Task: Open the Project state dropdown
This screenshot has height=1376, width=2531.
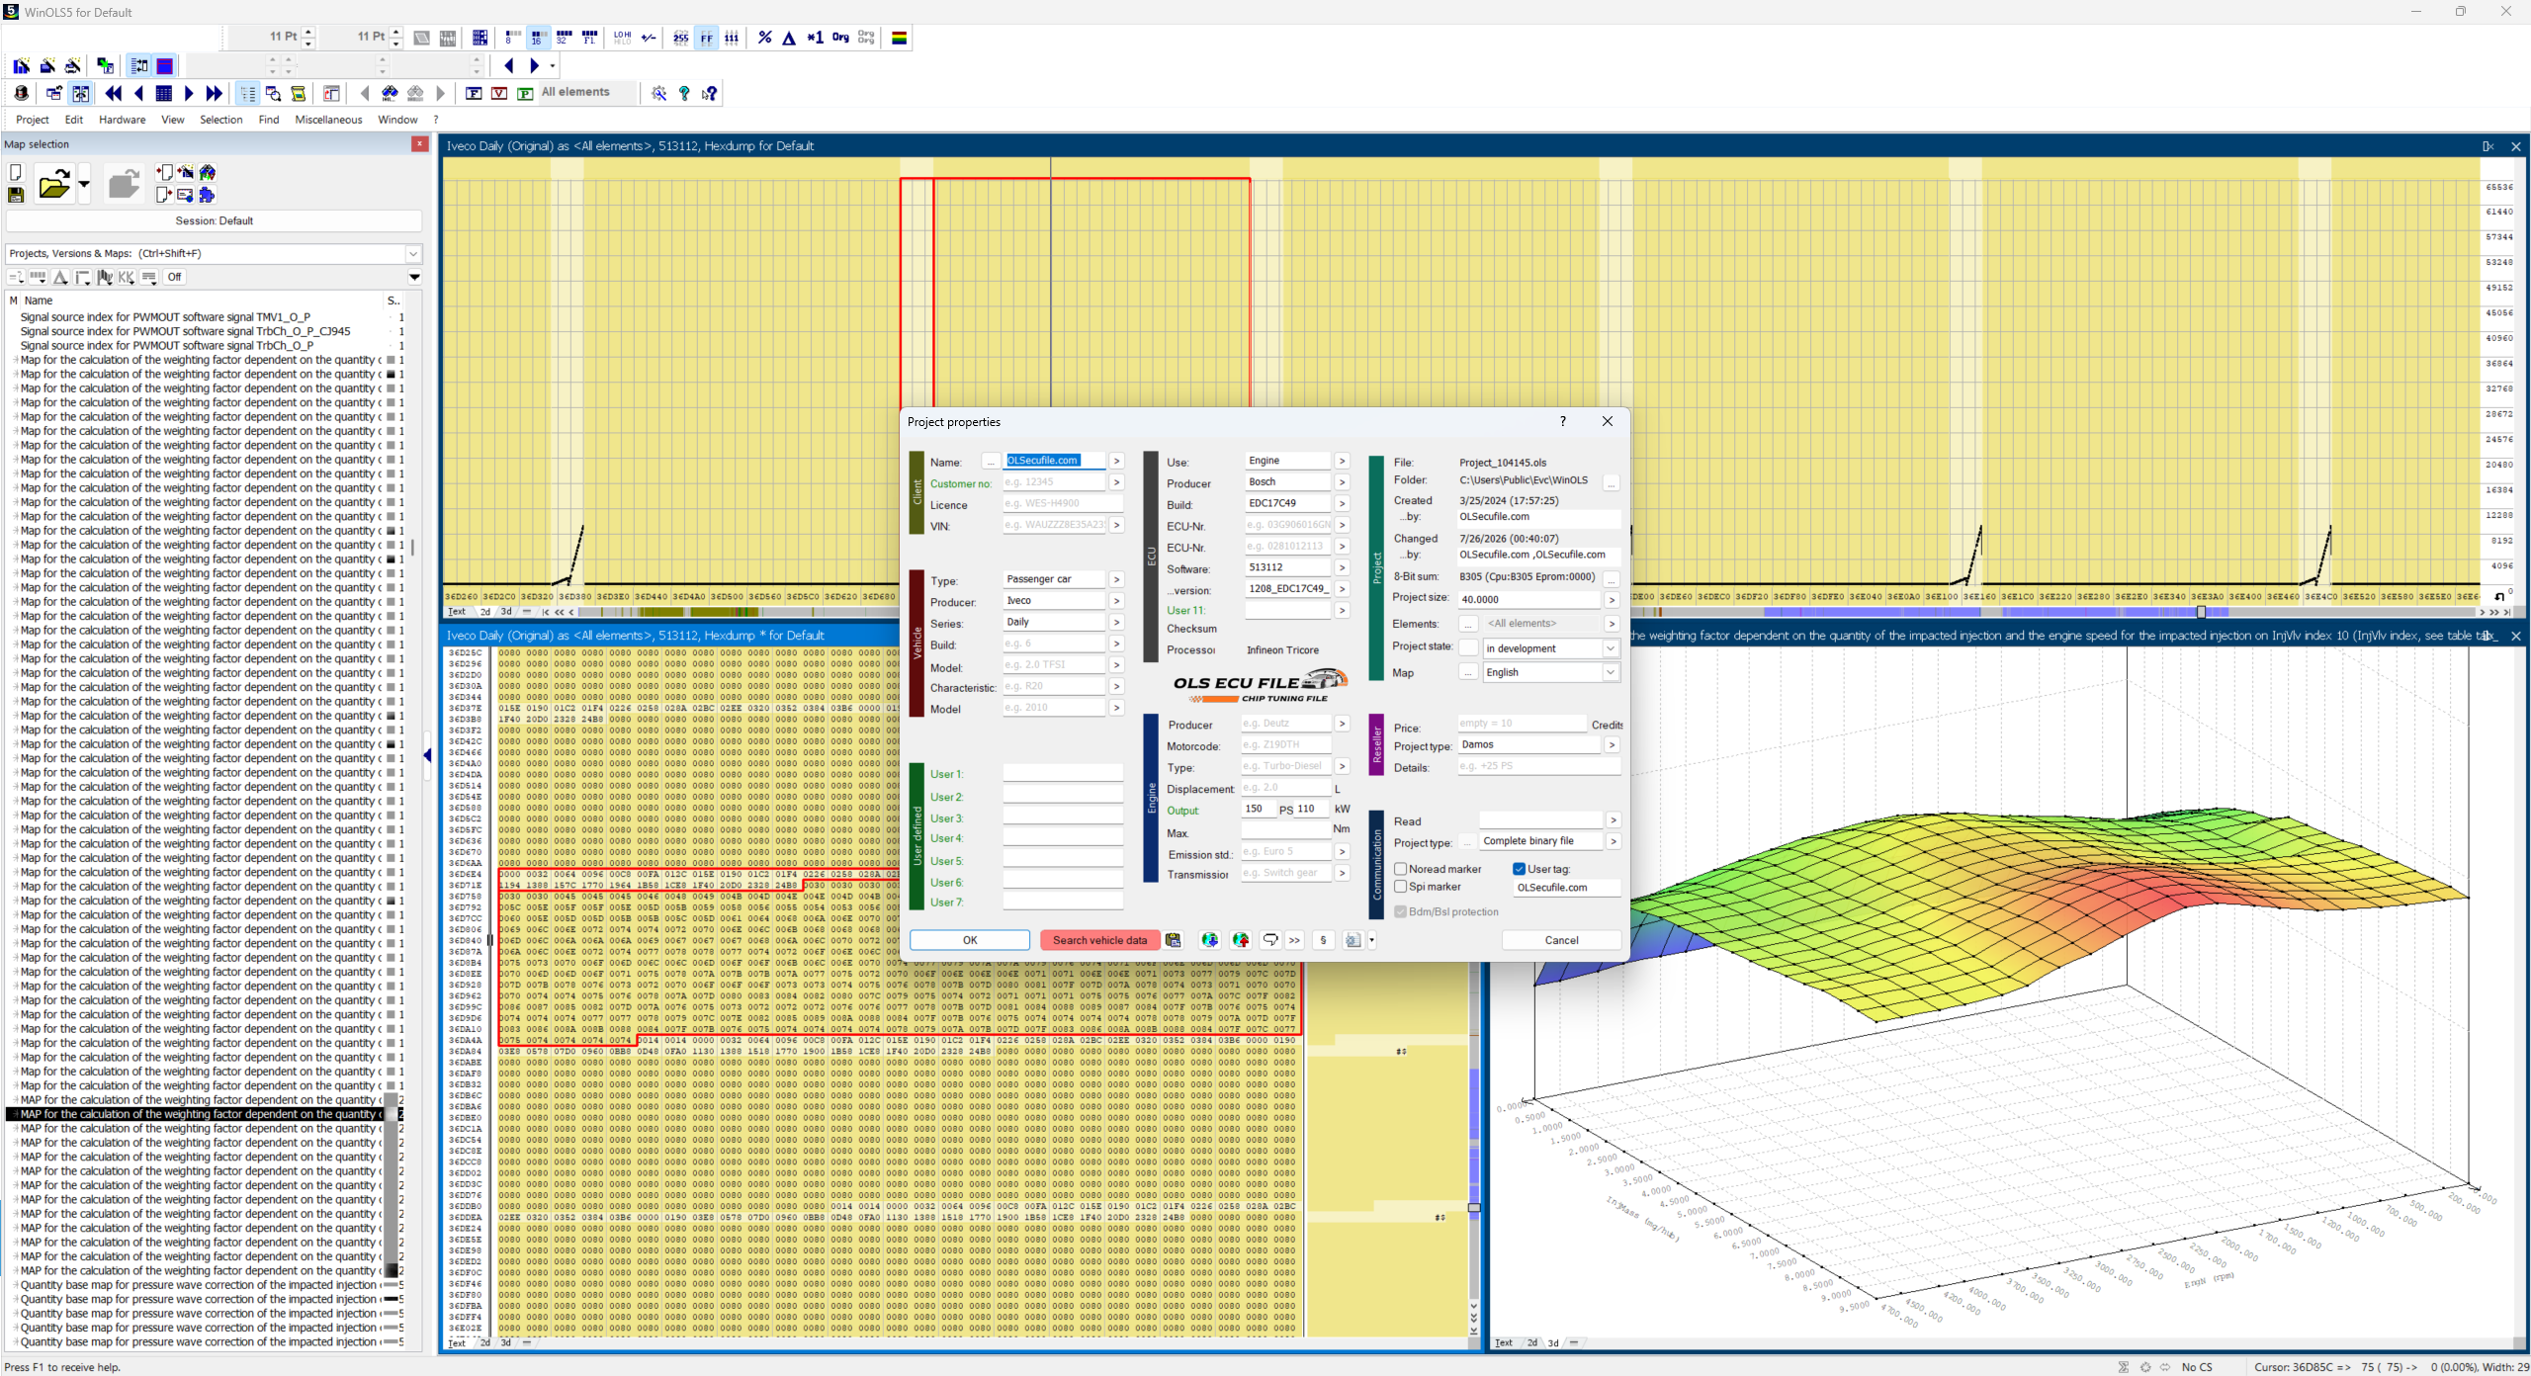Action: tap(1611, 648)
